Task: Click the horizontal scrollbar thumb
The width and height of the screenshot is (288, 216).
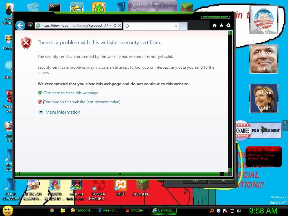Action: pos(120,174)
